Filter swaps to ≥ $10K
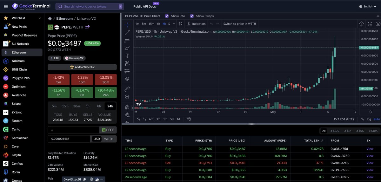Viewport: 381px width, 182px height. (373, 131)
